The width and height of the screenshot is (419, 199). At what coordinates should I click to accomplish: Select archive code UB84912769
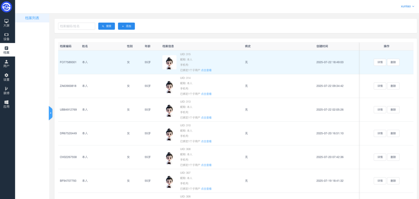pos(68,110)
